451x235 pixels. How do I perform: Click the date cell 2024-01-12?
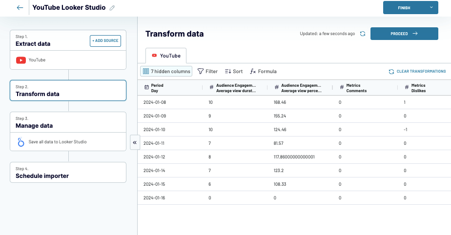pos(154,157)
